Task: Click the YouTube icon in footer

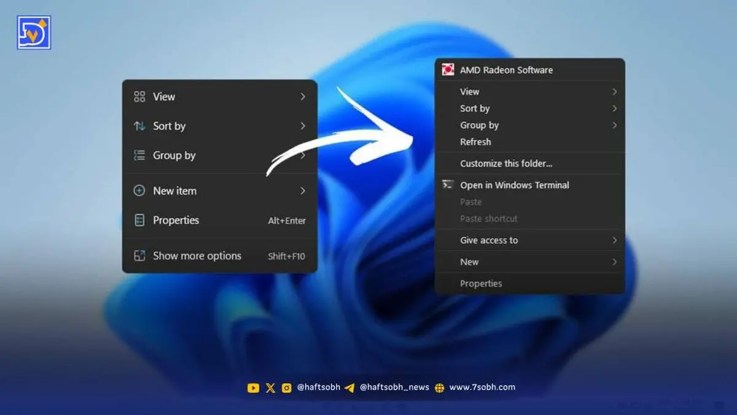Action: click(253, 388)
